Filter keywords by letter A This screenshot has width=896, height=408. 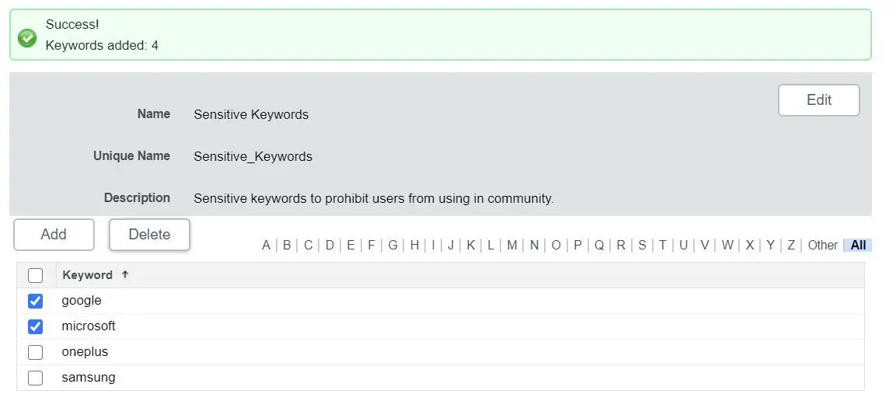pos(266,245)
